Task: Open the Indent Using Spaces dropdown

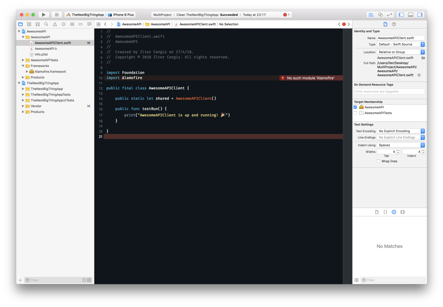Action: pyautogui.click(x=401, y=145)
